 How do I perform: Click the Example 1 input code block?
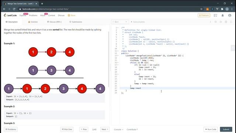(x=54, y=98)
